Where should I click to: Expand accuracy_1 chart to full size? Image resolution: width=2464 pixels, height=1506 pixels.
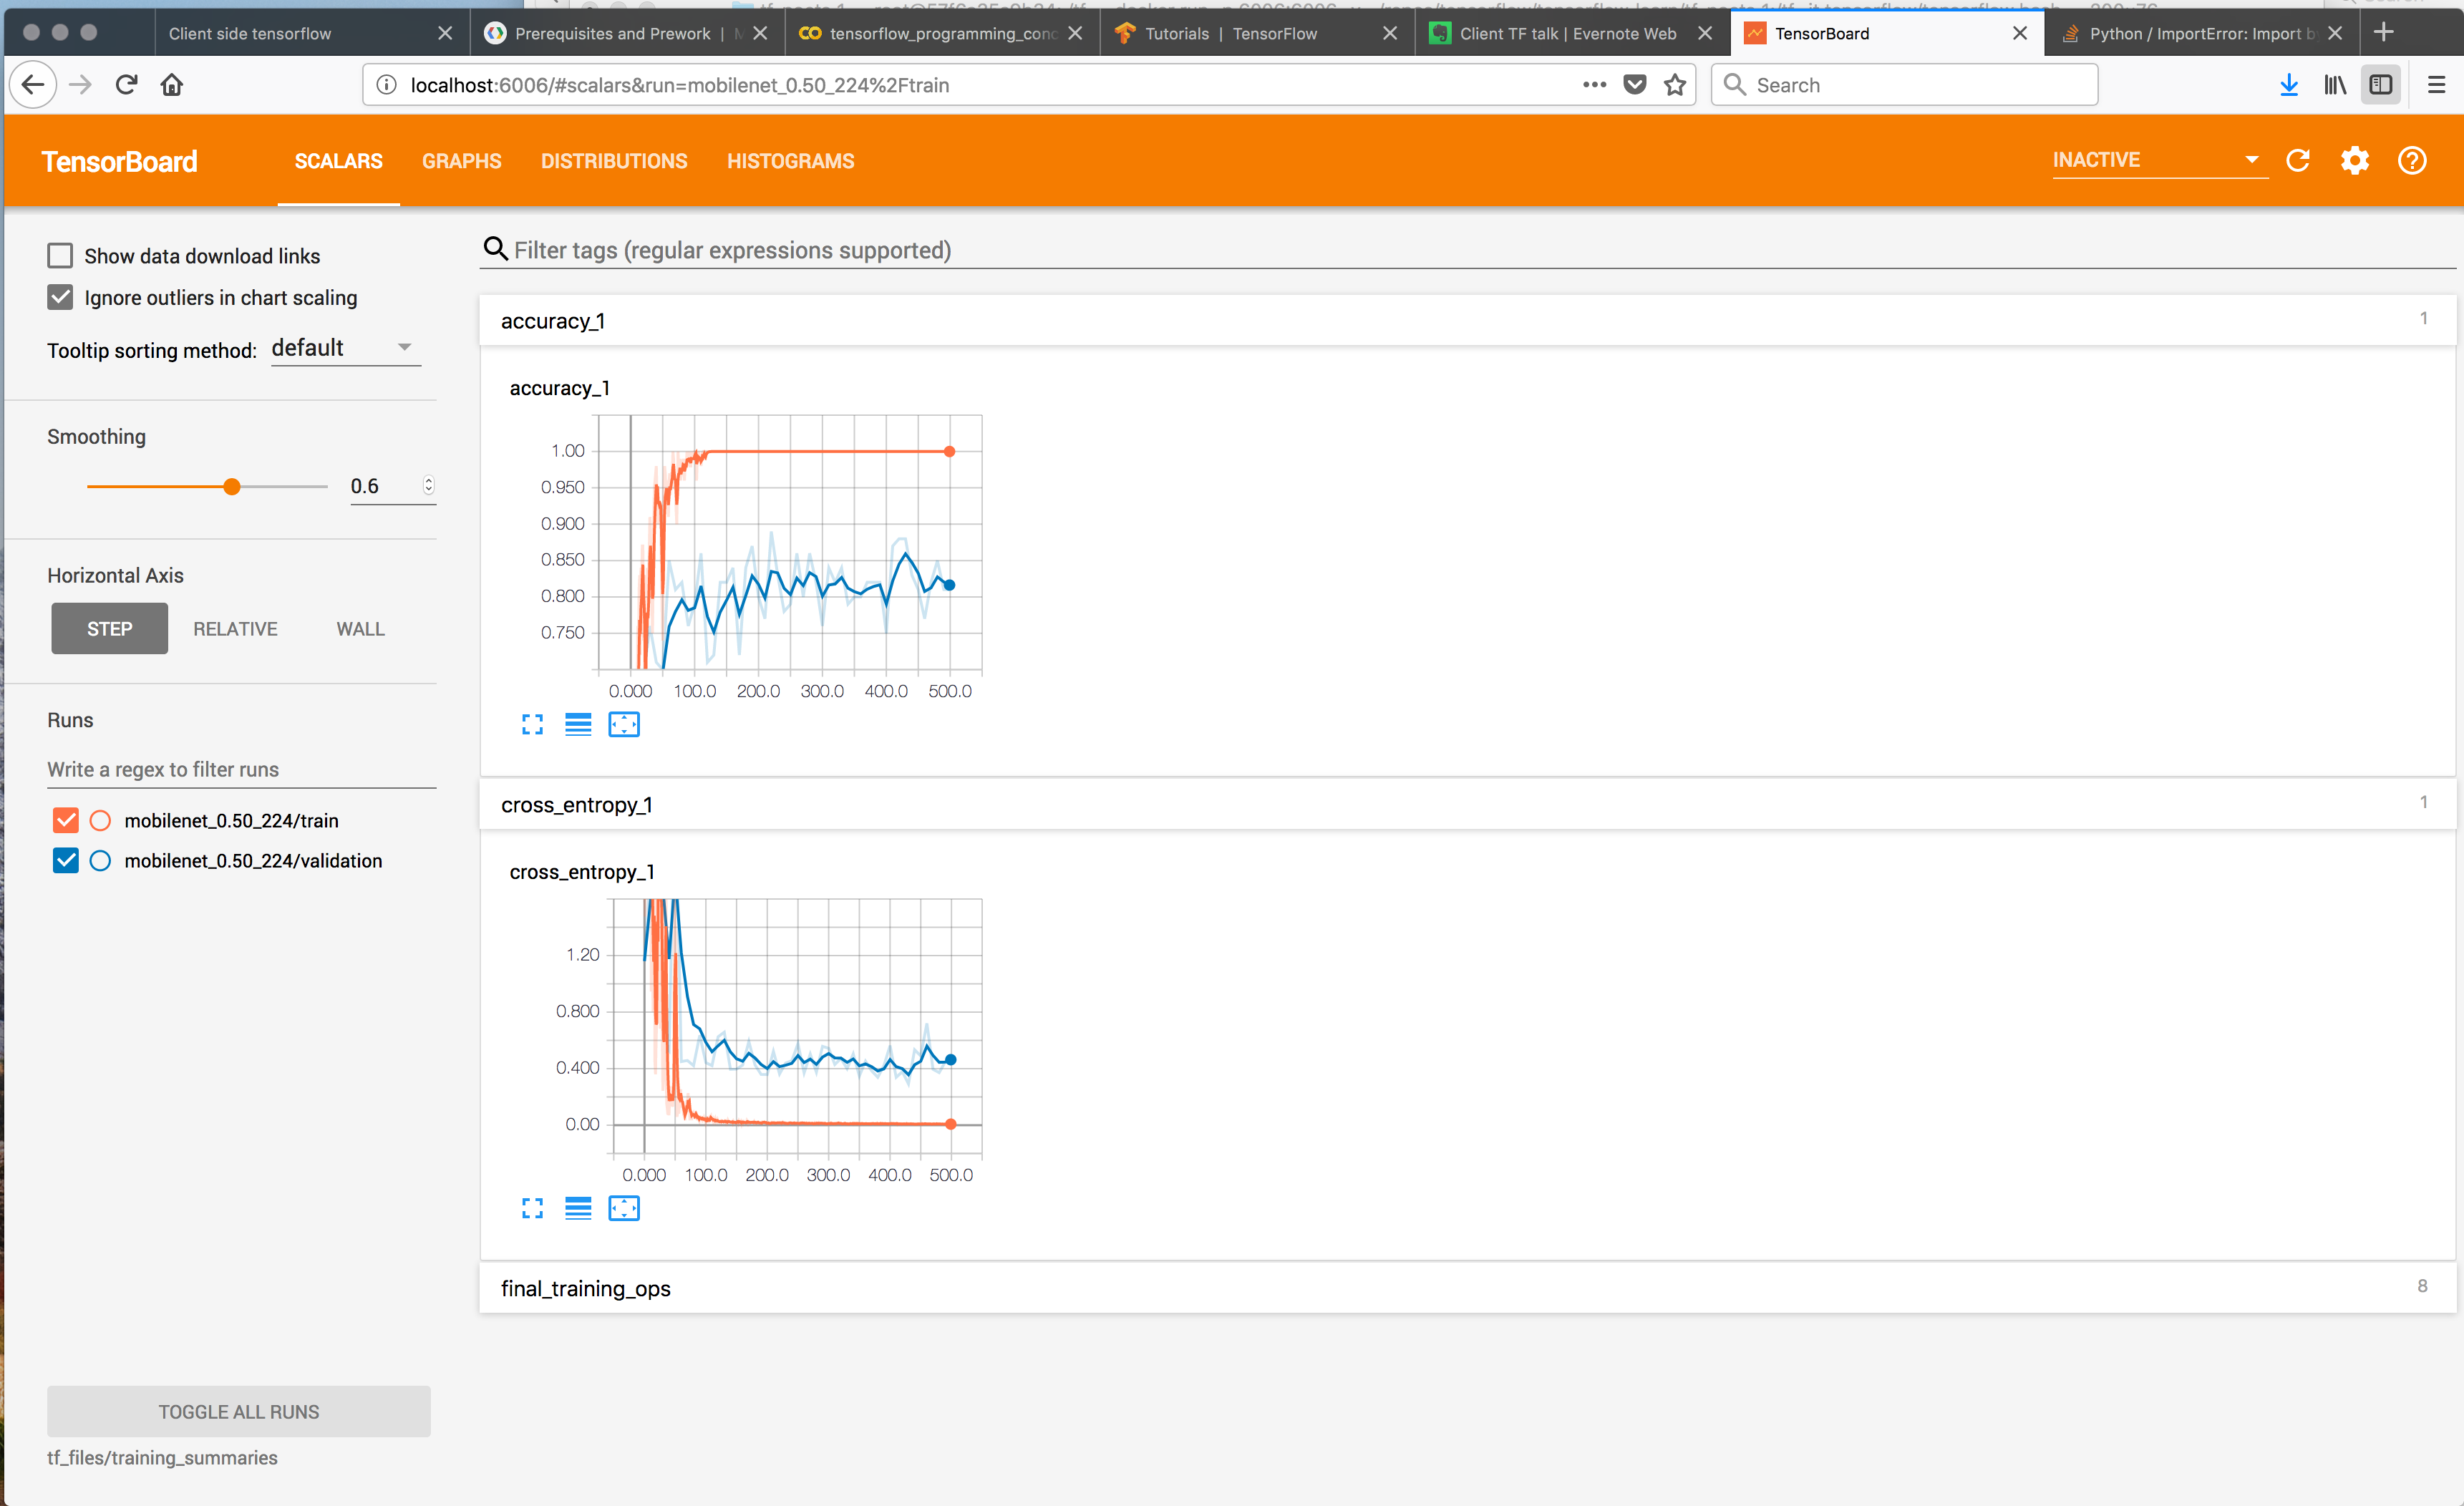pos(532,725)
